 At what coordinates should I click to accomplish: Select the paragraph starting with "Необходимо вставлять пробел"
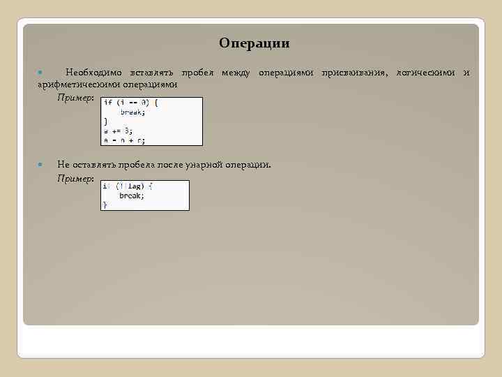[x=254, y=78]
